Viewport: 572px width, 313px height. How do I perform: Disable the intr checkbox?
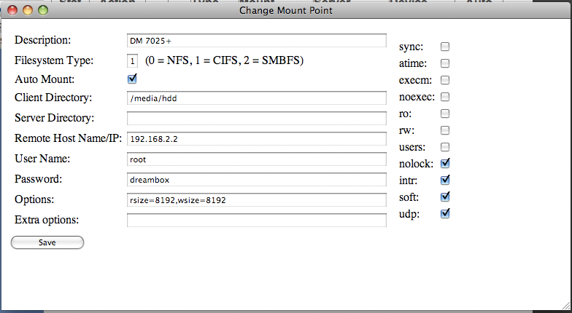(445, 180)
